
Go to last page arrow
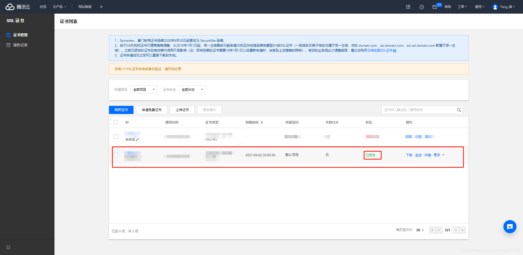(x=463, y=230)
